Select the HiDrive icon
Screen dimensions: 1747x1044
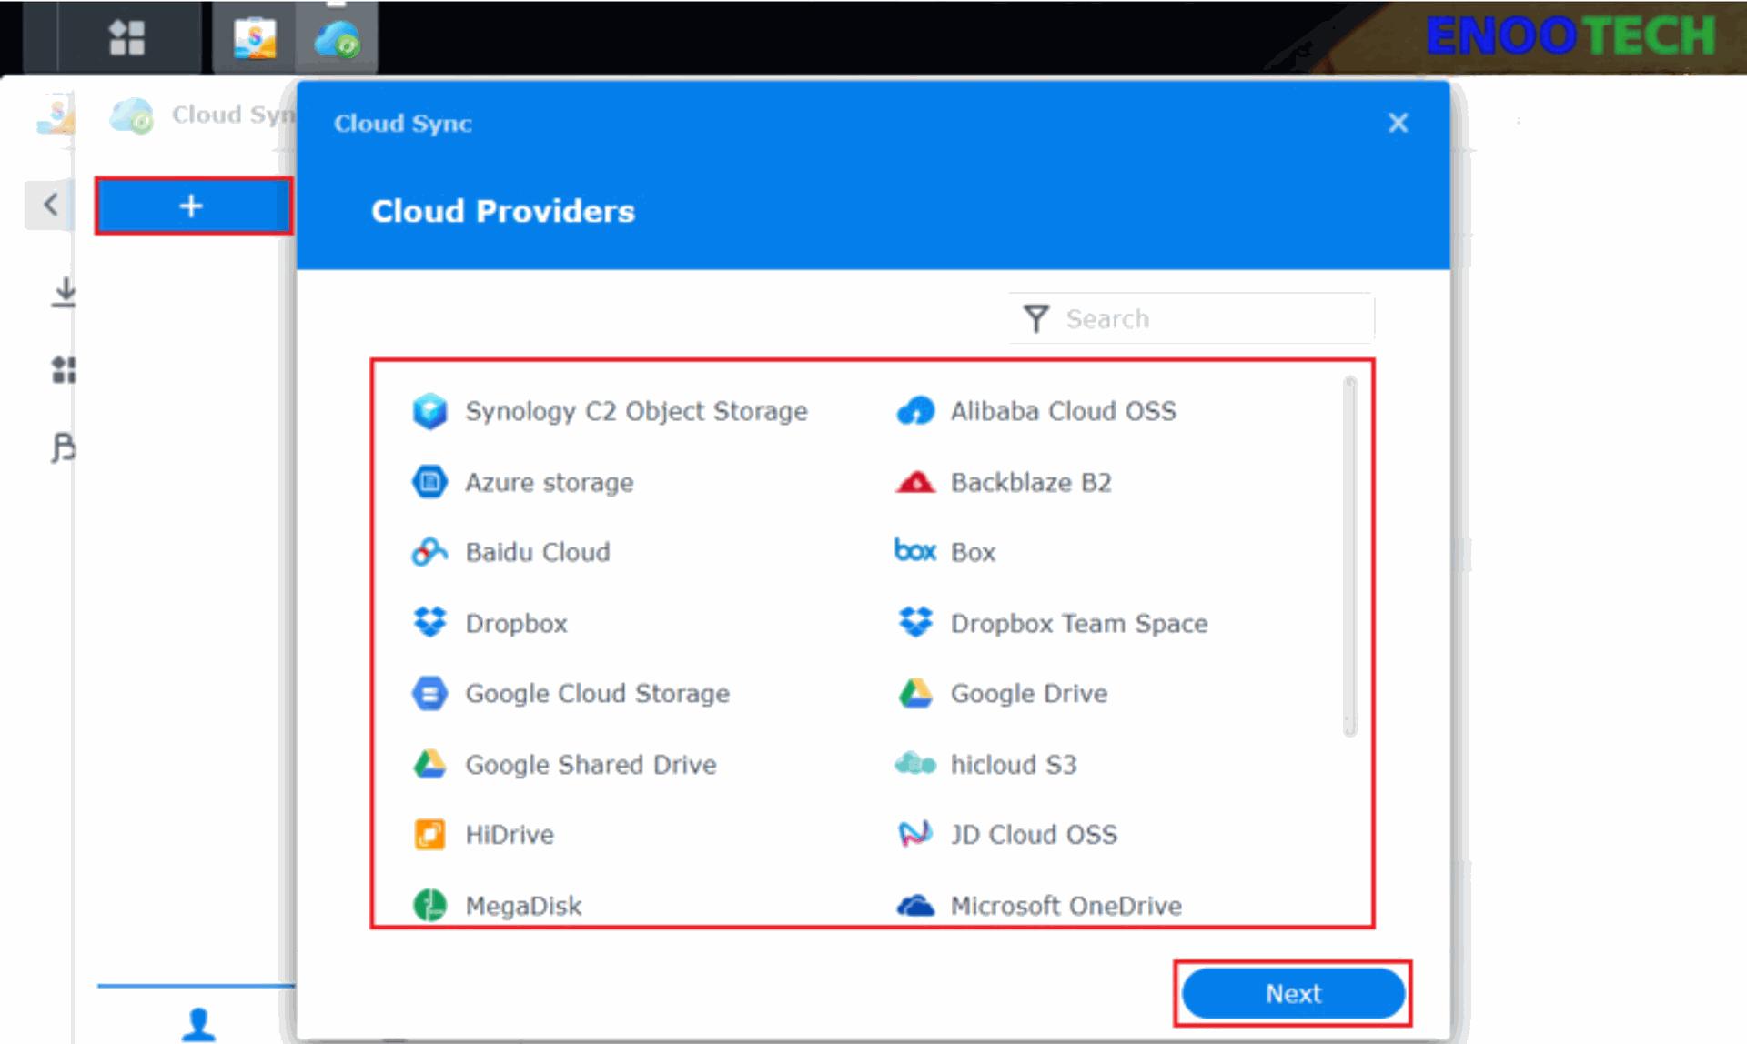(429, 835)
